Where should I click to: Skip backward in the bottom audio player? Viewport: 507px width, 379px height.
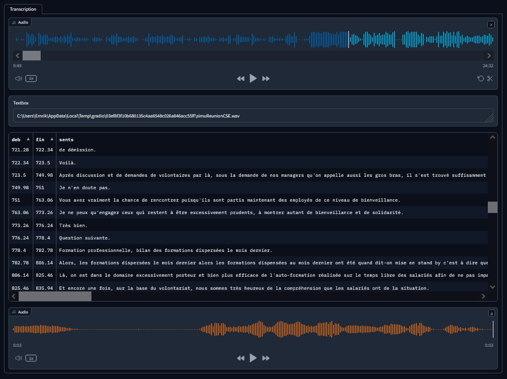coord(241,358)
